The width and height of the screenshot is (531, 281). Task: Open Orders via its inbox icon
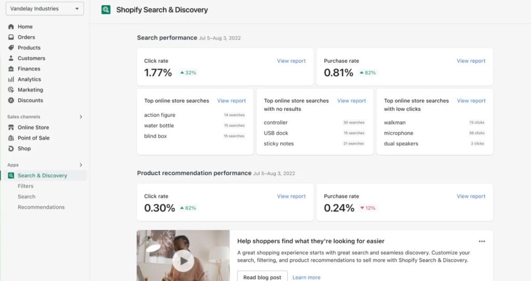point(11,37)
